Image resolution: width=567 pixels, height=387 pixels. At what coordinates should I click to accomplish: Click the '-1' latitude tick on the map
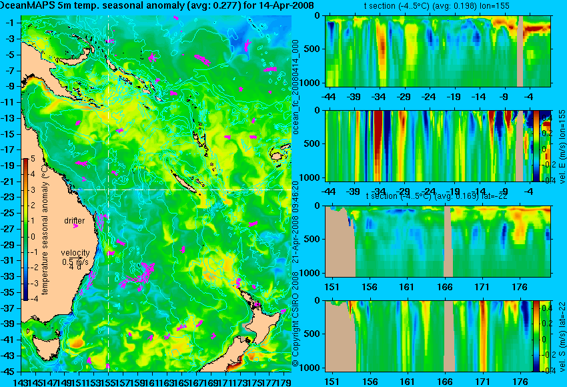point(11,23)
